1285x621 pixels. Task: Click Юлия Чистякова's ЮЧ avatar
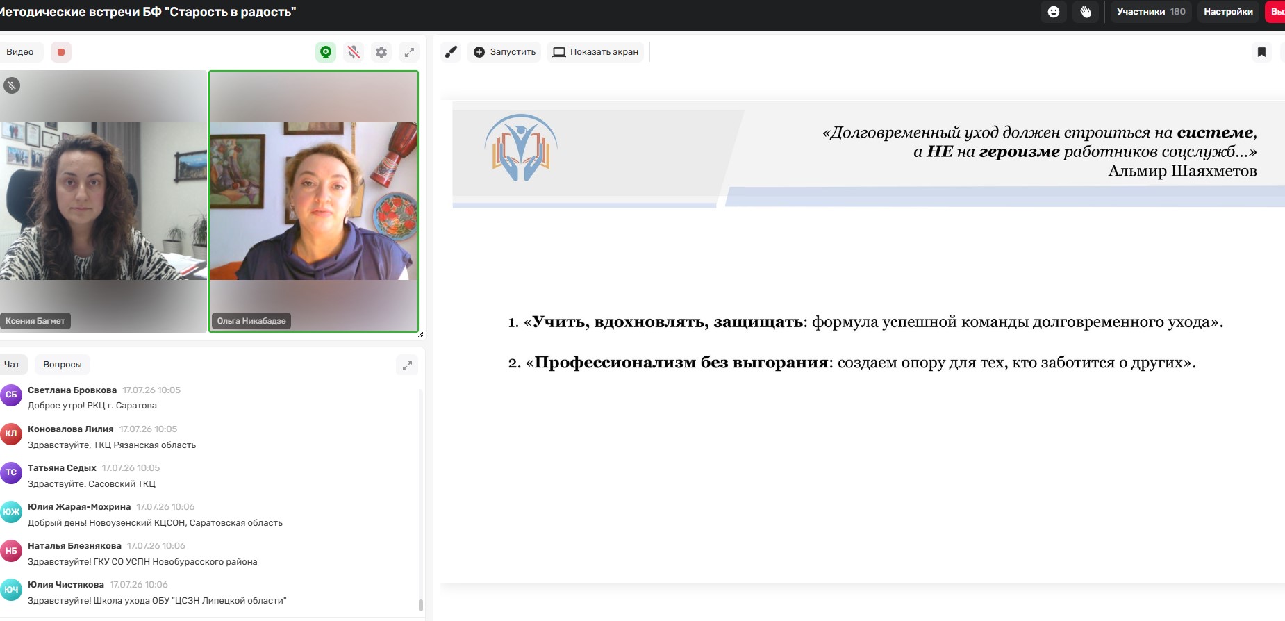[x=11, y=590]
